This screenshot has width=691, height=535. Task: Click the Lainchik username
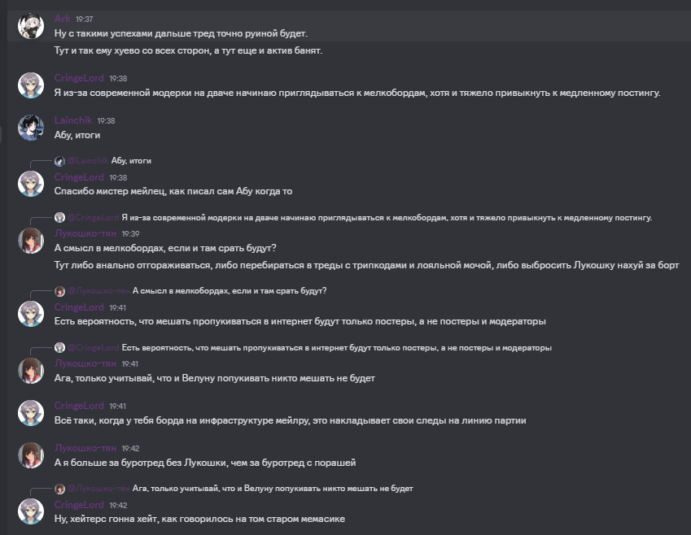[x=73, y=120]
